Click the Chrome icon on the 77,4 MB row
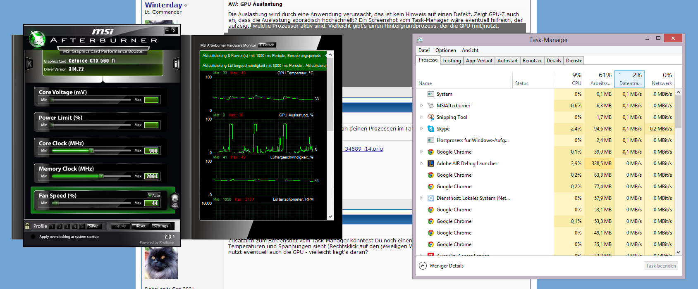This screenshot has height=289, width=698. [x=431, y=187]
